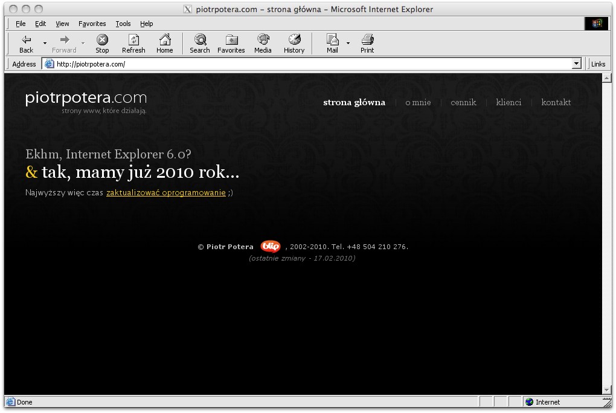The image size is (616, 413).
Task: Open the Mail options dropdown arrow
Action: [x=348, y=43]
